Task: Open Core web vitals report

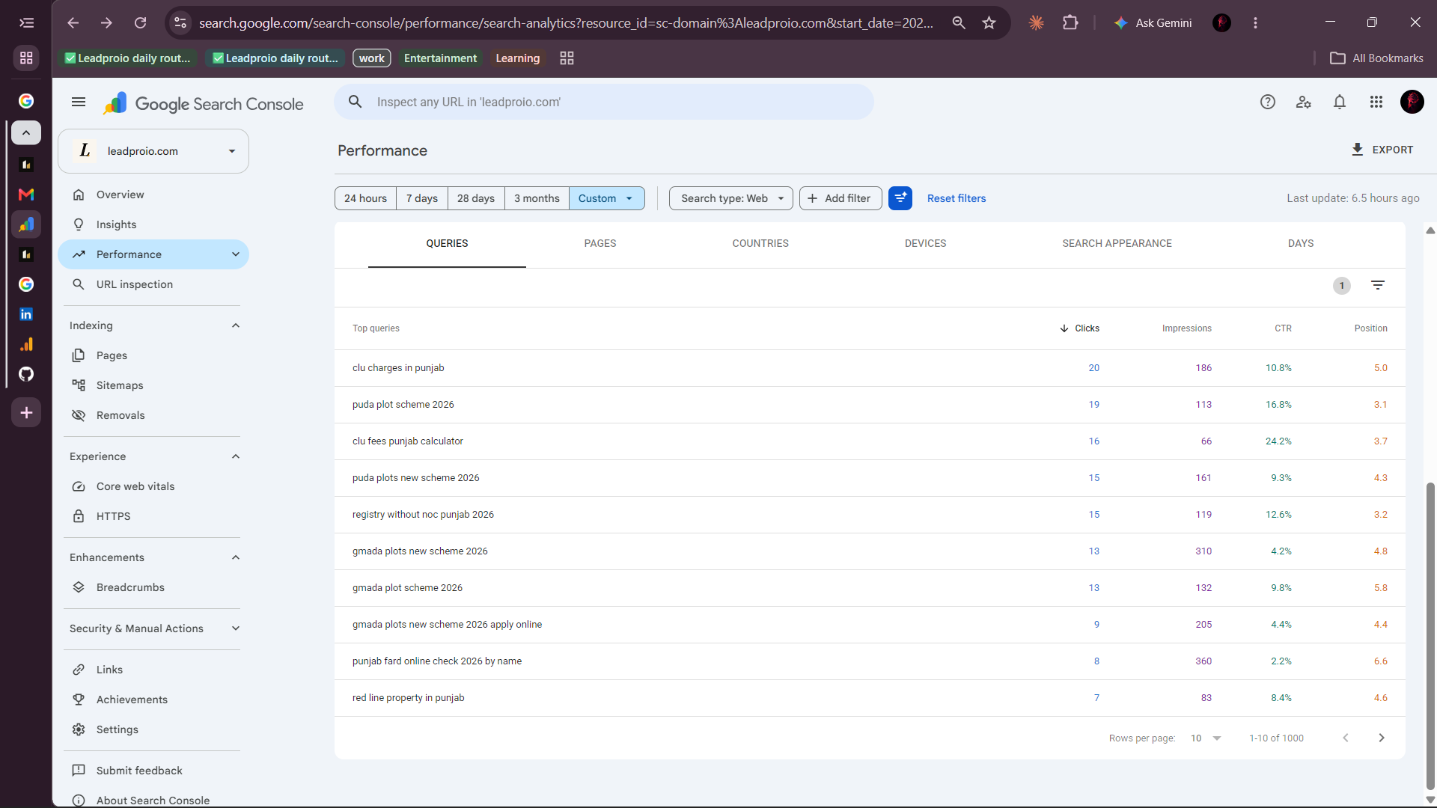Action: pos(135,486)
